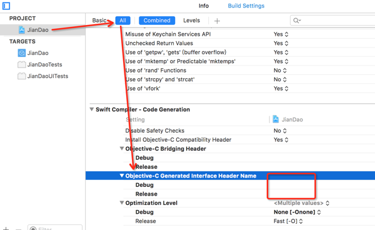
Task: Open the Info tab
Action: point(204,6)
